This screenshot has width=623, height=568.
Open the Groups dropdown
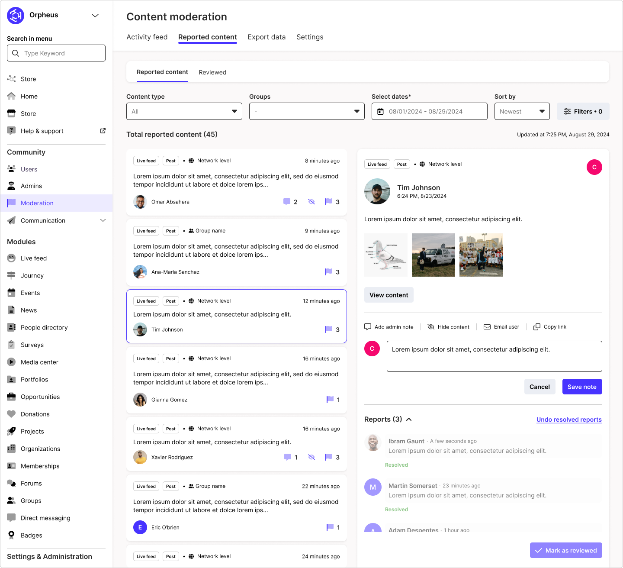click(x=307, y=111)
